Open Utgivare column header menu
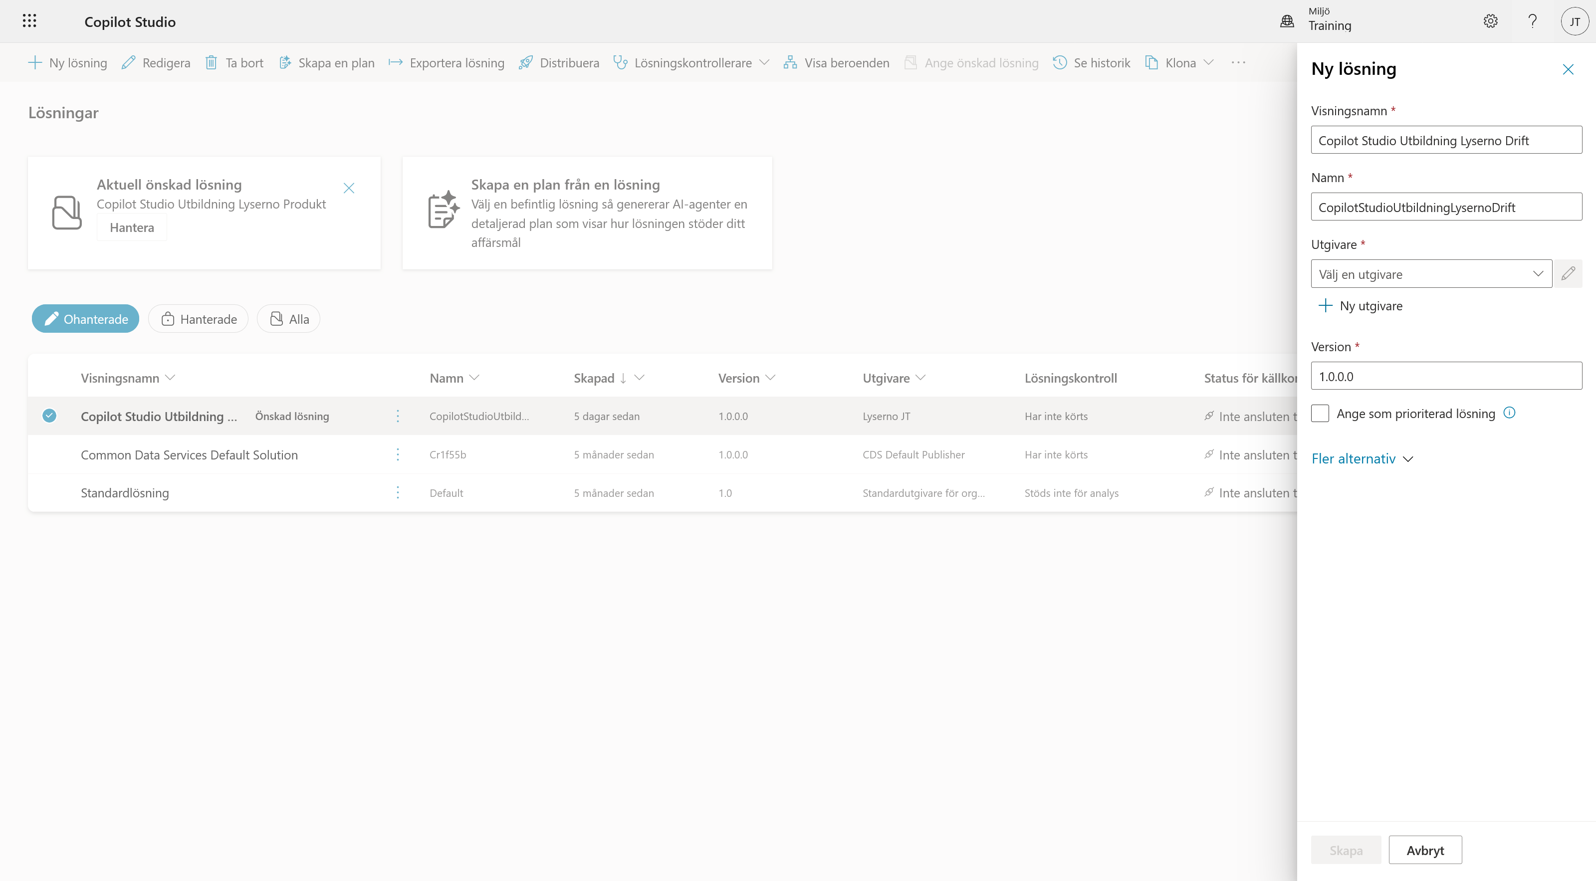 point(894,378)
